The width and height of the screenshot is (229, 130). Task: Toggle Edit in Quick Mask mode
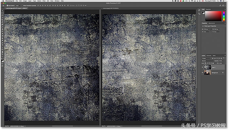coord(2,64)
